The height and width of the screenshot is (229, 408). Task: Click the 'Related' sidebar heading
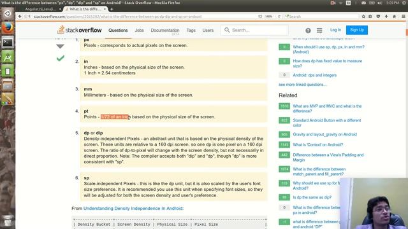(288, 95)
